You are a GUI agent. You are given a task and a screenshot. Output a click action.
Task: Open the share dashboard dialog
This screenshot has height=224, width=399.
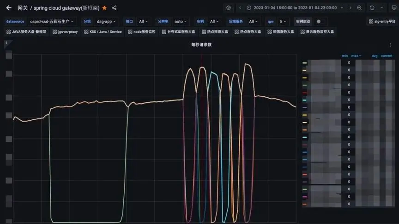[114, 8]
